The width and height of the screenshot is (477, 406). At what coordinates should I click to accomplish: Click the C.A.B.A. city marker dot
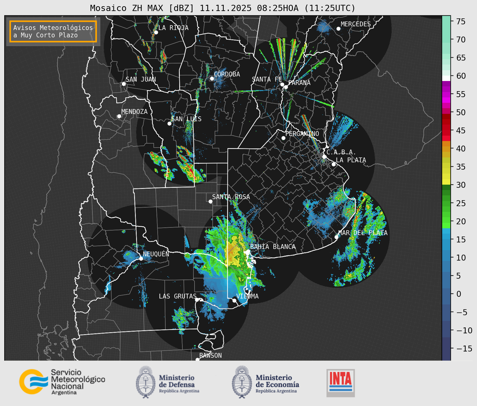(324, 156)
